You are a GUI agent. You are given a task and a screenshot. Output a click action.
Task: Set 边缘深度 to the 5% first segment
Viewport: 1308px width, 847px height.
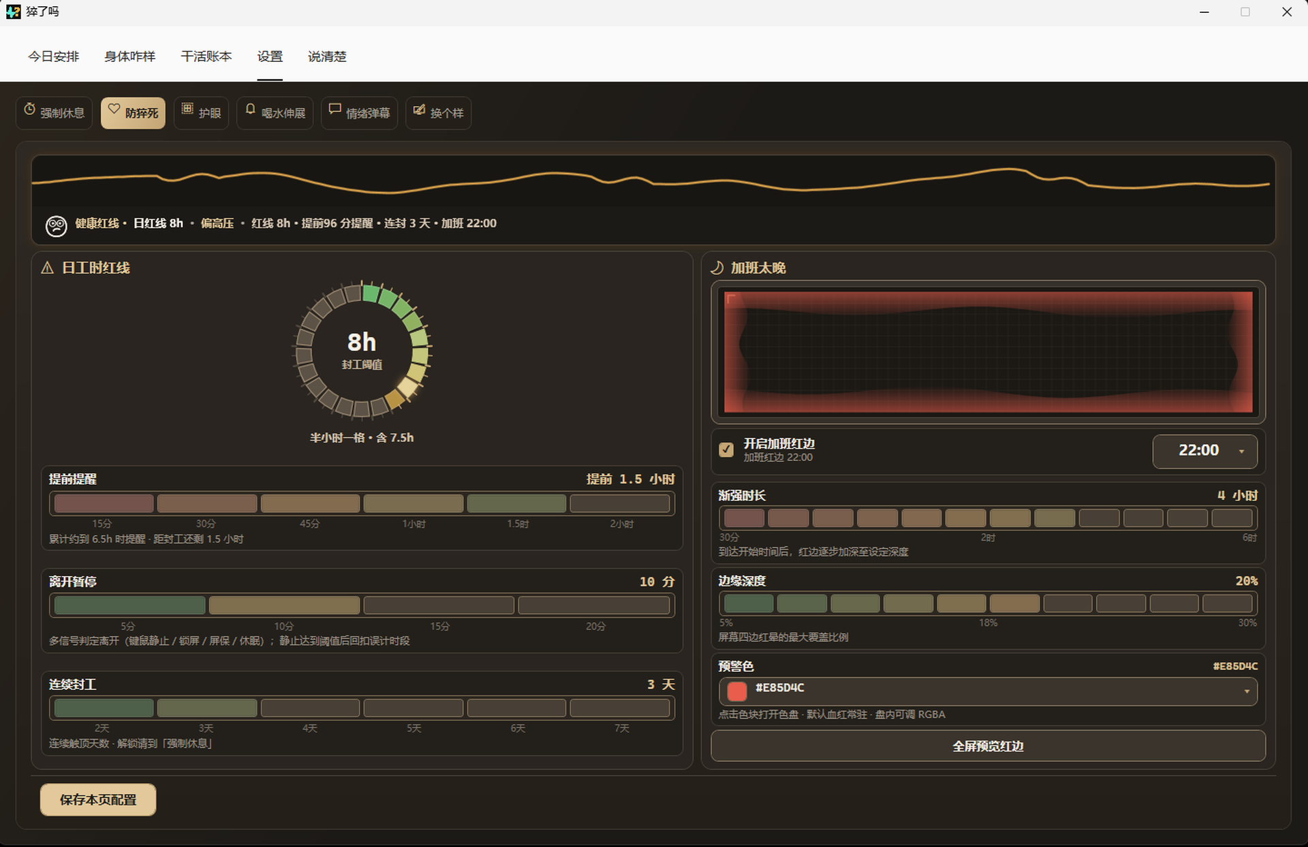coord(749,603)
